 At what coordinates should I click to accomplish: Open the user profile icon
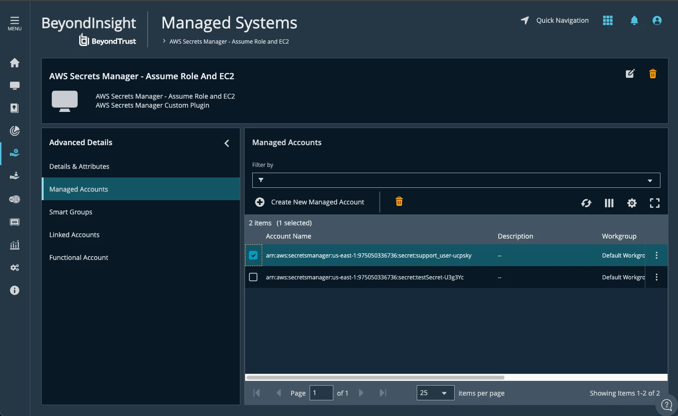pyautogui.click(x=657, y=20)
